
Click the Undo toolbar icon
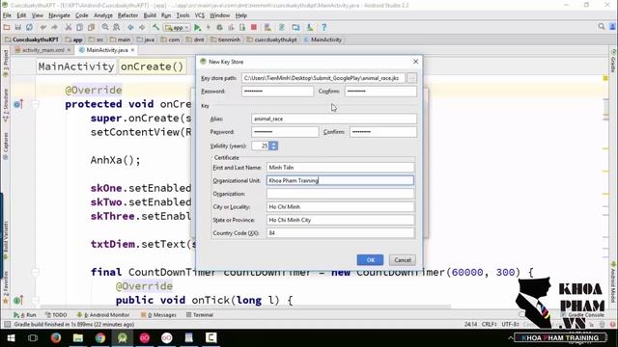(42, 27)
